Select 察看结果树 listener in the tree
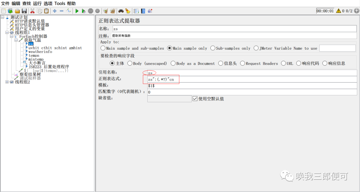Viewport: 360px width, 192px height. [30, 74]
